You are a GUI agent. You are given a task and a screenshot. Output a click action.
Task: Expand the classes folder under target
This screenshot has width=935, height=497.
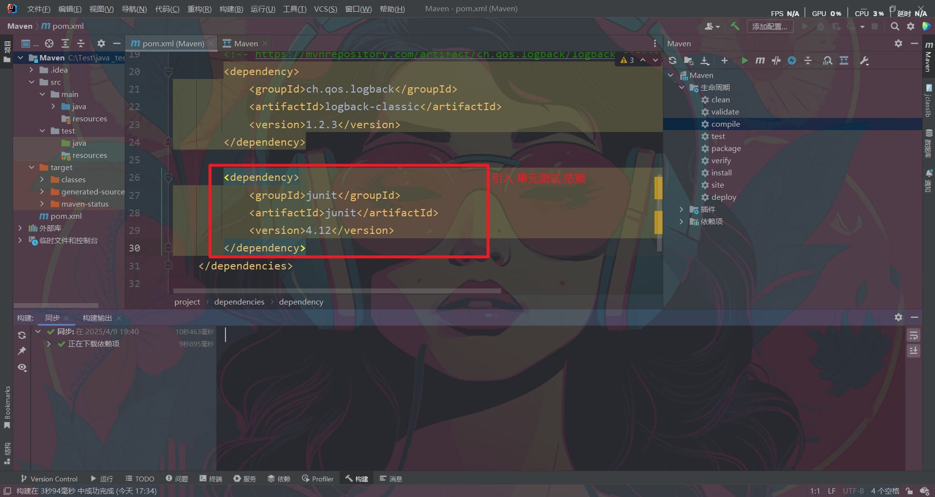pyautogui.click(x=42, y=179)
